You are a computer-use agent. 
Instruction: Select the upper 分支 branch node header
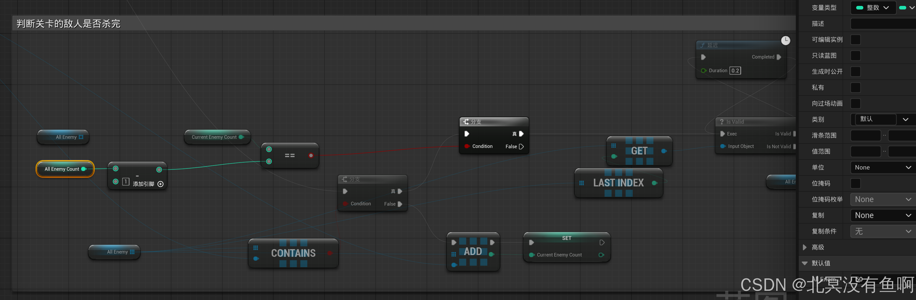pyautogui.click(x=494, y=122)
